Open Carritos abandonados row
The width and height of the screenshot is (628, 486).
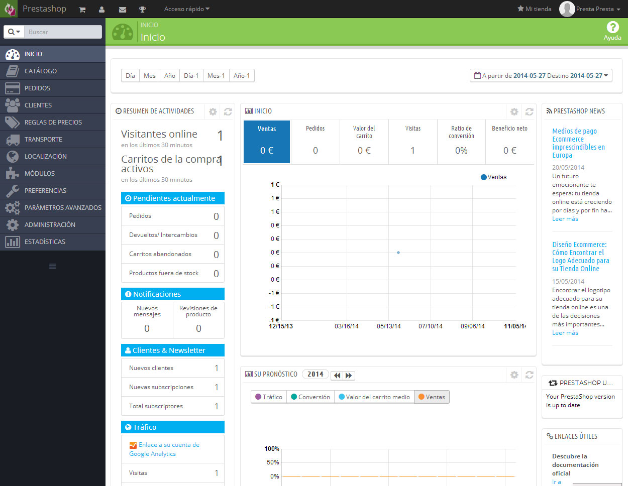(x=173, y=254)
